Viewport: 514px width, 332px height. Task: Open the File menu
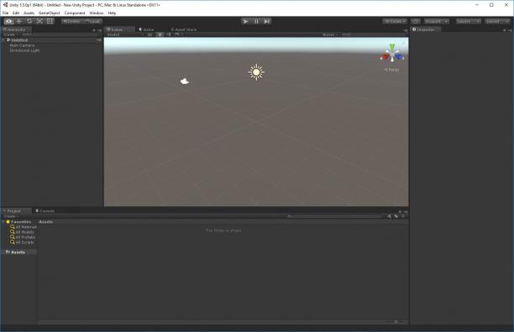(x=5, y=13)
